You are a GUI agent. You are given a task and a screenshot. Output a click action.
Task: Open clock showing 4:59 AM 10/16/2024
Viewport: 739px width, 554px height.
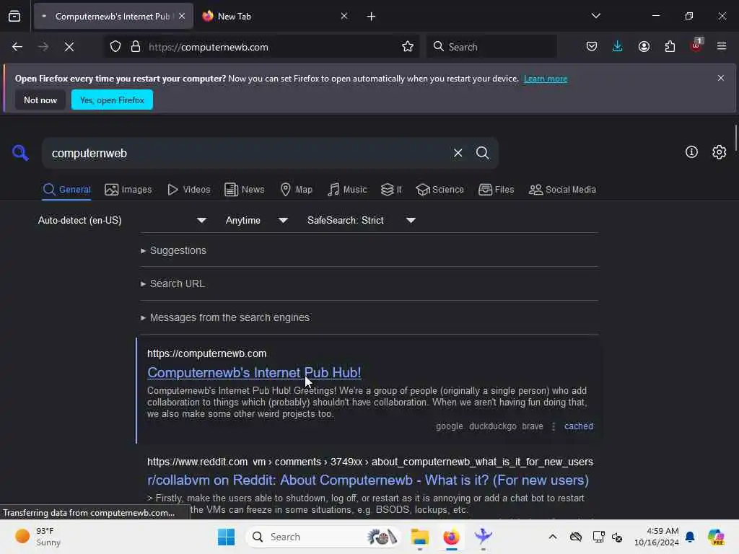657,537
